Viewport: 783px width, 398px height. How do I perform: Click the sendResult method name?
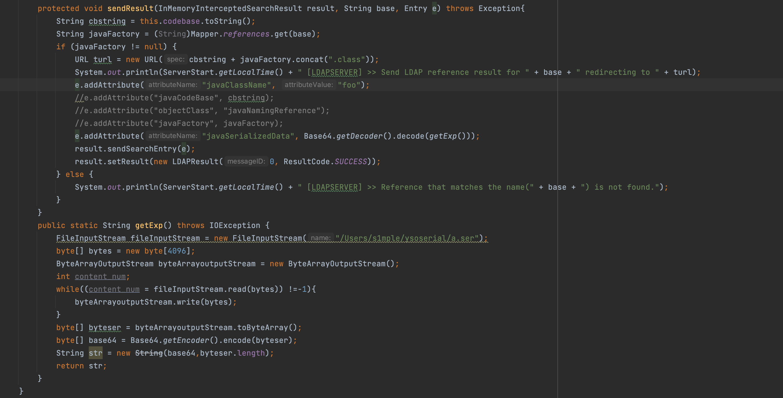point(130,8)
